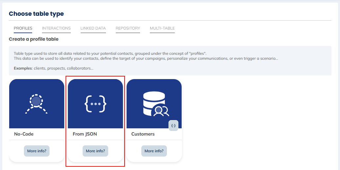Click the profile table description box
The image size is (340, 170).
click(x=170, y=61)
